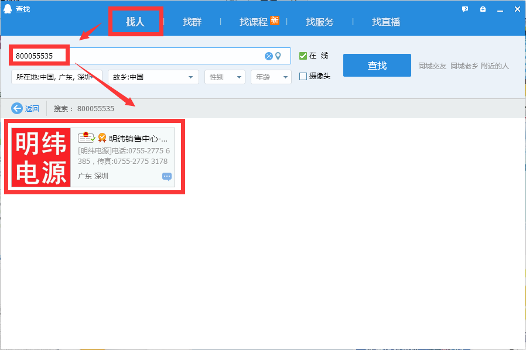The width and height of the screenshot is (526, 350).
Task: Click the location pin icon in search box
Action: [278, 56]
